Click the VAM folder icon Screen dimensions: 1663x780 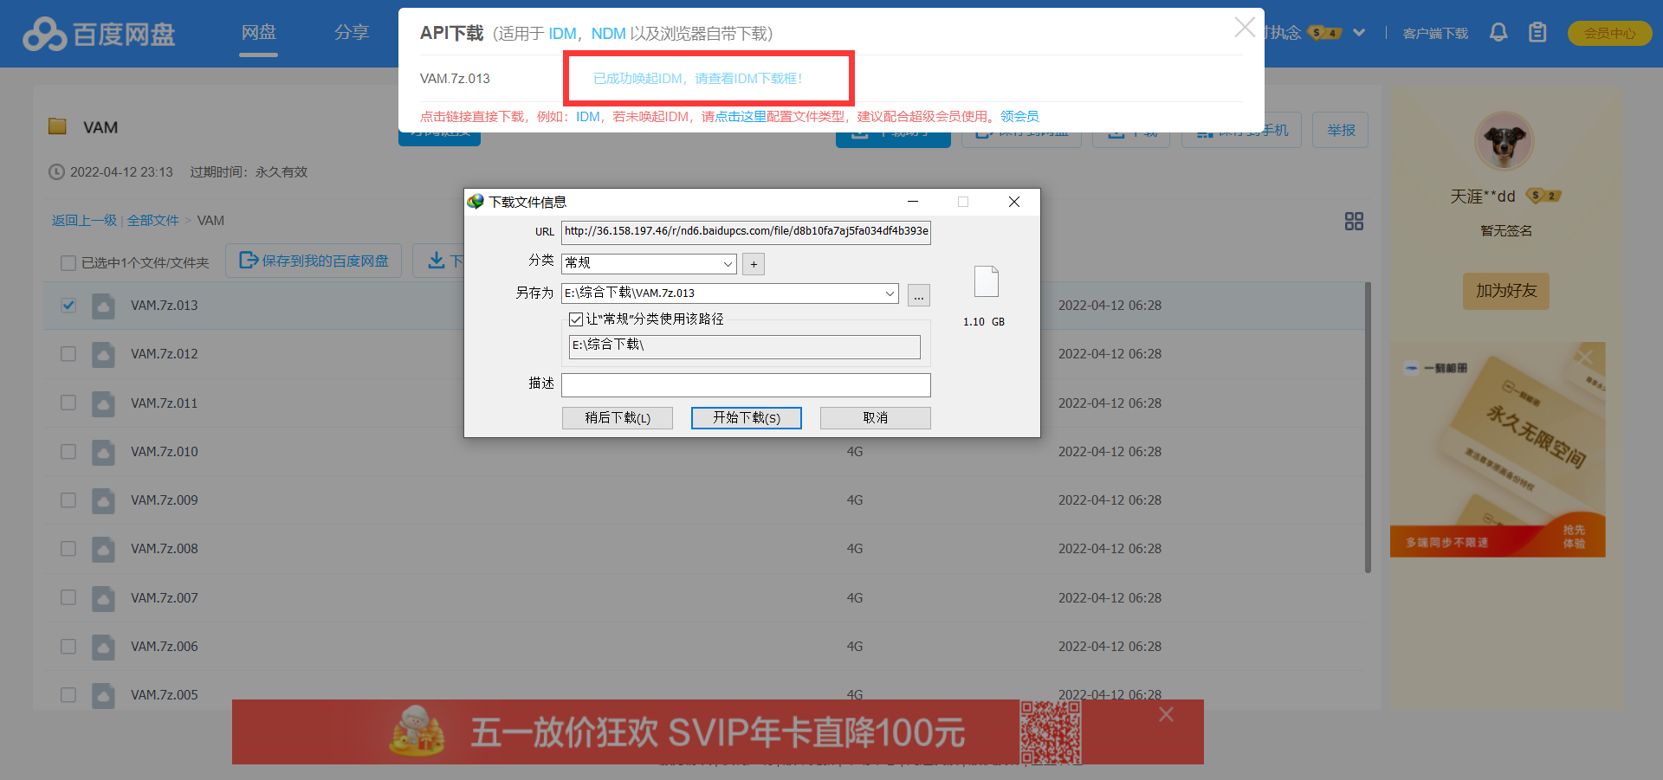[x=58, y=126]
